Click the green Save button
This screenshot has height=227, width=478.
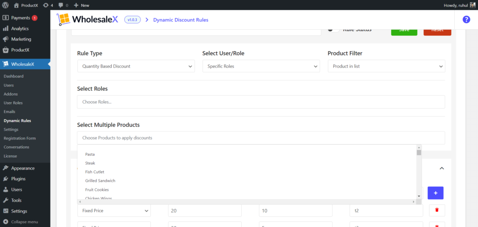coord(404,30)
